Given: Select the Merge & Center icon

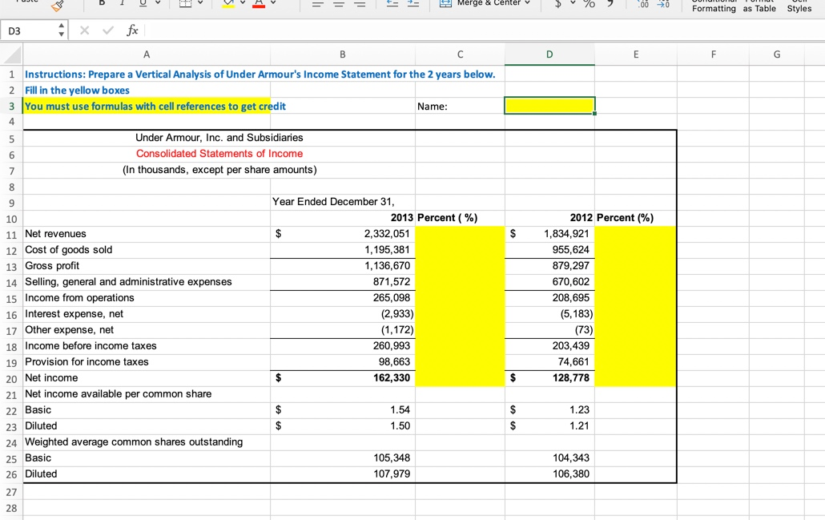Looking at the screenshot, I should (x=445, y=4).
